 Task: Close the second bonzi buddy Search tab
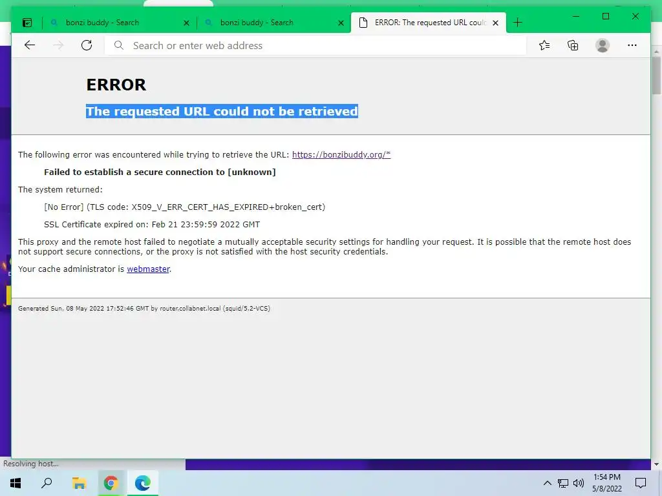(341, 23)
